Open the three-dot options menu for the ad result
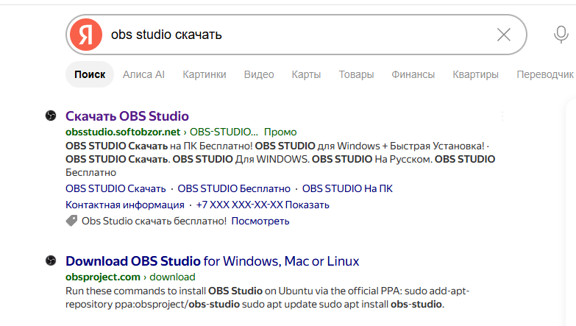576x326 pixels. pyautogui.click(x=502, y=116)
